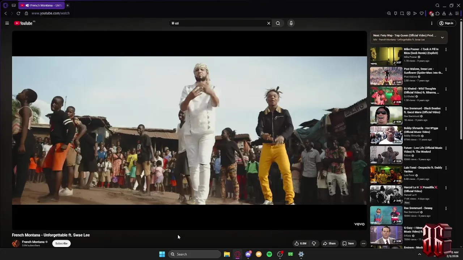
Task: Open a new browser tab
Action: coord(67,5)
